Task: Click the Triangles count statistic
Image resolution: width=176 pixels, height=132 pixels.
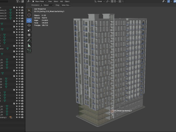Action: click(41, 25)
